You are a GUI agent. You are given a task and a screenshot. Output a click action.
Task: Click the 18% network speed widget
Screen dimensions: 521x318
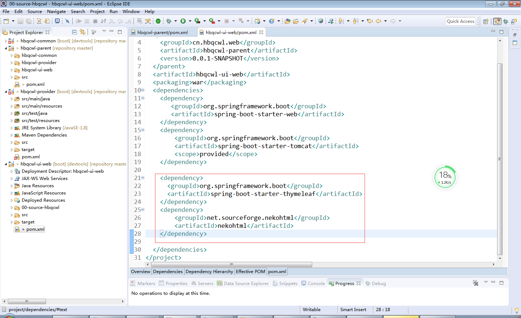[x=445, y=177]
